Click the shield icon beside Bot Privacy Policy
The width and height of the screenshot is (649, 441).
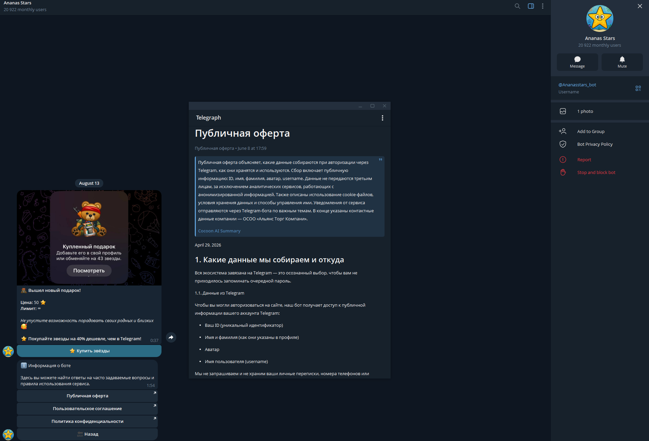pos(563,144)
